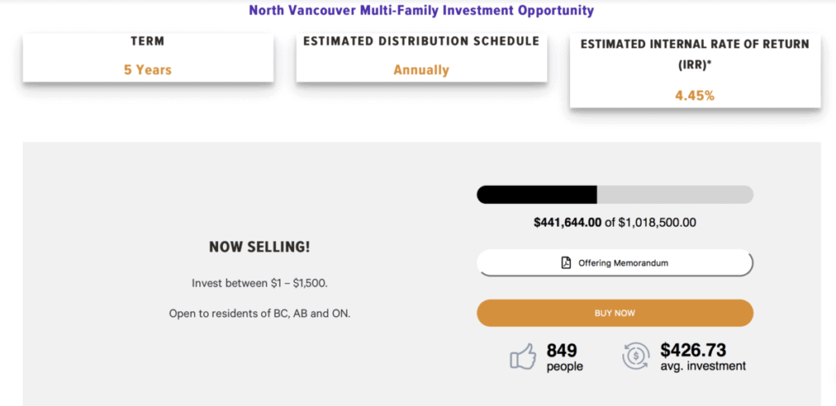
Task: Select the Annually distribution value
Action: coord(421,70)
